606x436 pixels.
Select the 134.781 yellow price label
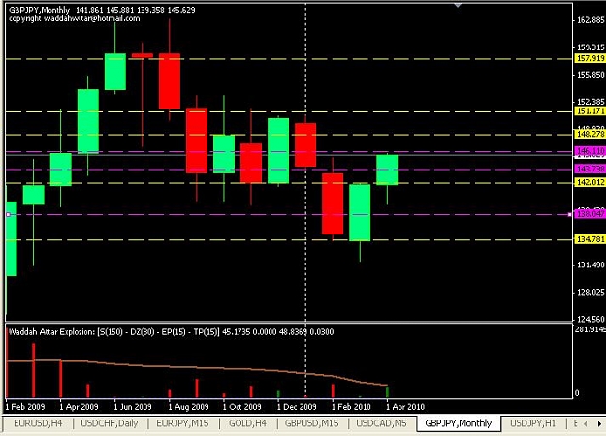pyautogui.click(x=590, y=239)
